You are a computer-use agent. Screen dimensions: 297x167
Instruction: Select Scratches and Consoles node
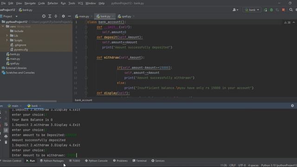pyautogui.click(x=18, y=73)
